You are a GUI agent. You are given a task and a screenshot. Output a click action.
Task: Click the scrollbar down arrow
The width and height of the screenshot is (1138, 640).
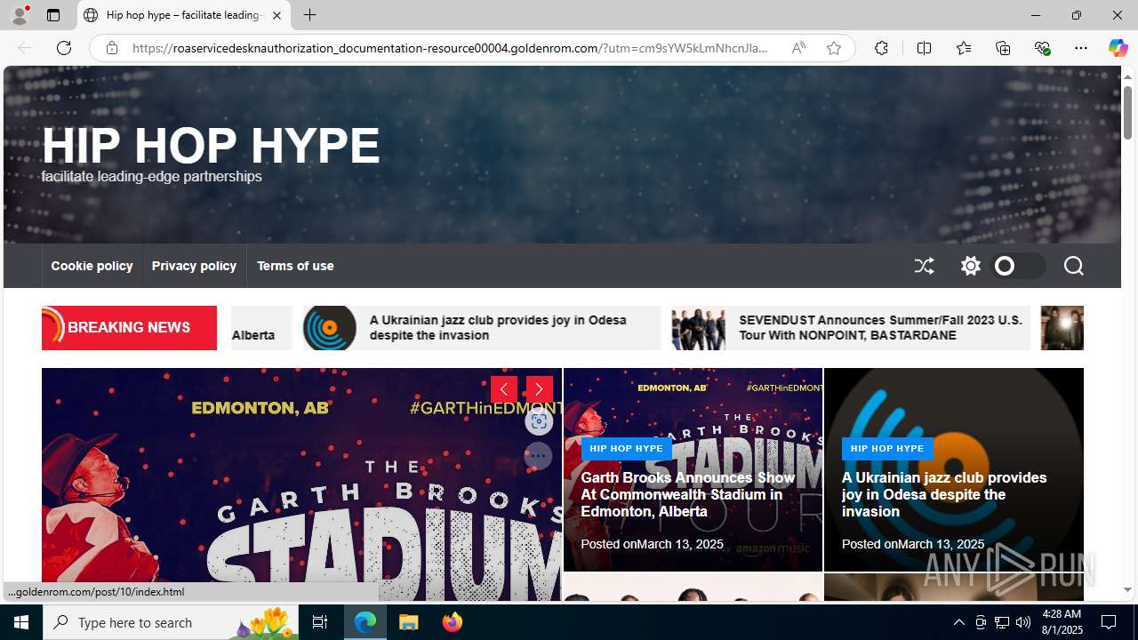click(x=1127, y=590)
